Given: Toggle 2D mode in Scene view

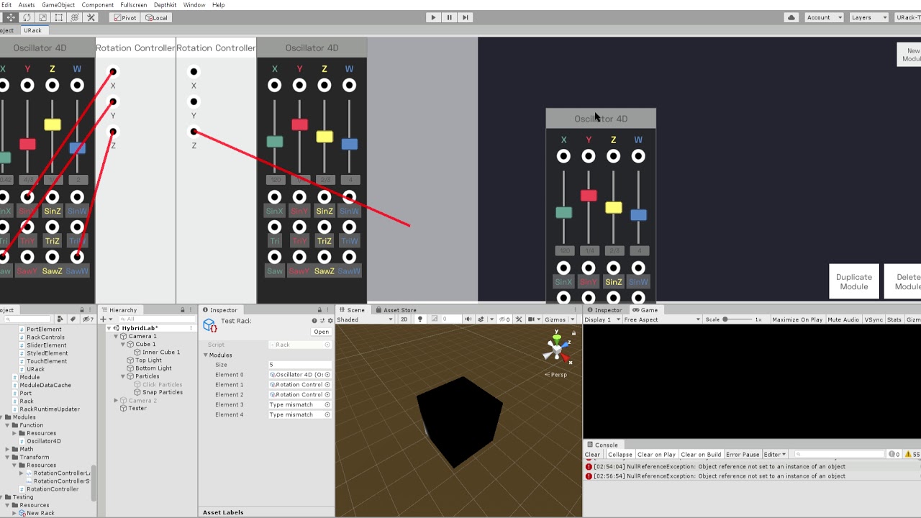Looking at the screenshot, I should pyautogui.click(x=404, y=319).
